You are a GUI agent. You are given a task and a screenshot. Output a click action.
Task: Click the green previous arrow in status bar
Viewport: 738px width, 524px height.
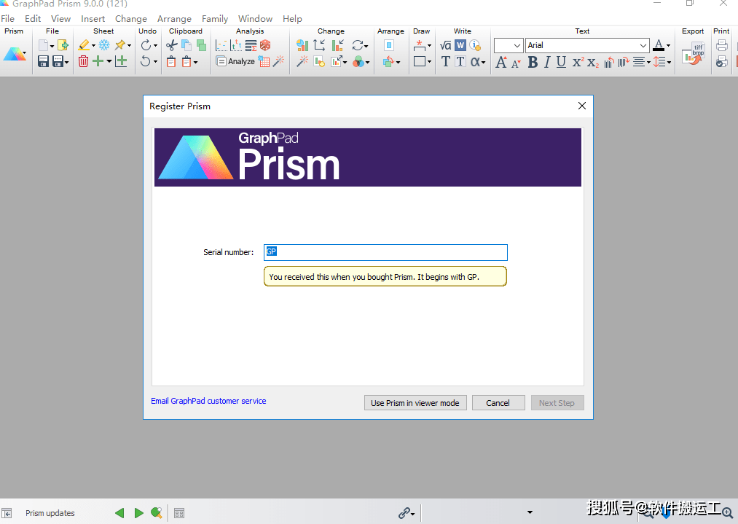tap(119, 512)
